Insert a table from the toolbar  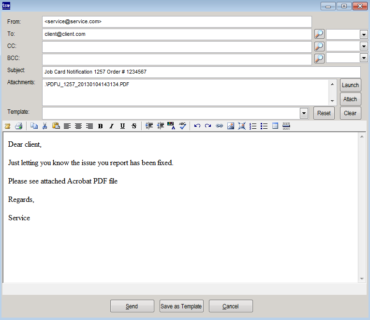click(275, 126)
